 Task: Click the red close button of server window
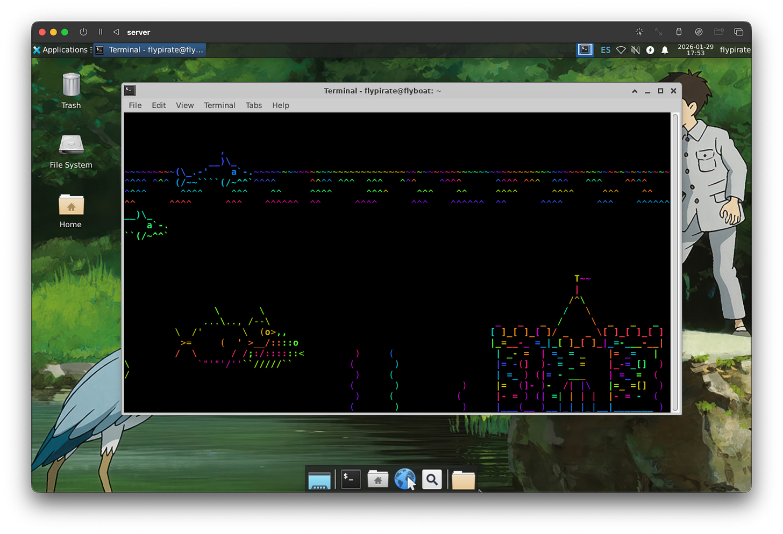point(42,32)
